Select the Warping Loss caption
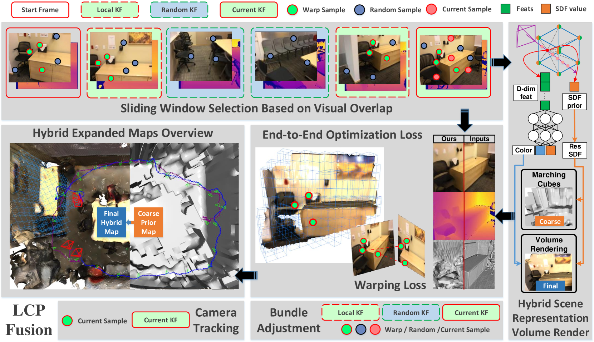594x342 pixels. pos(390,285)
